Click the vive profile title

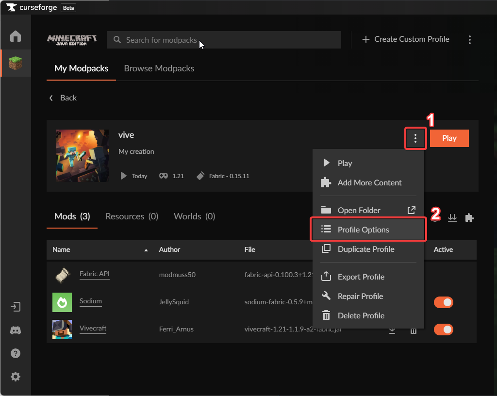tap(126, 135)
